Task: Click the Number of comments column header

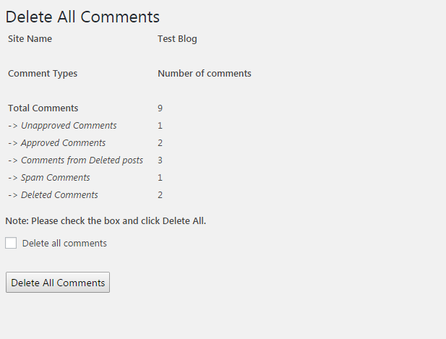Action: click(x=205, y=74)
